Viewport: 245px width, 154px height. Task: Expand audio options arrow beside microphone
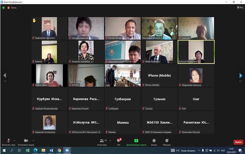tap(15, 140)
